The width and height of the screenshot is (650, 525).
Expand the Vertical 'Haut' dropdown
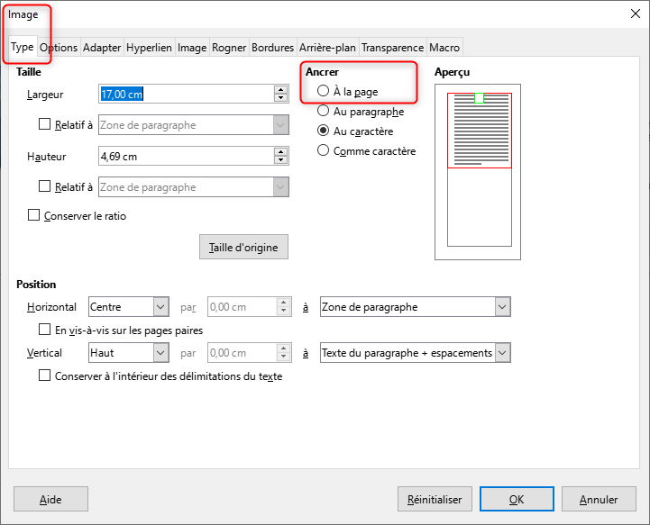point(160,353)
